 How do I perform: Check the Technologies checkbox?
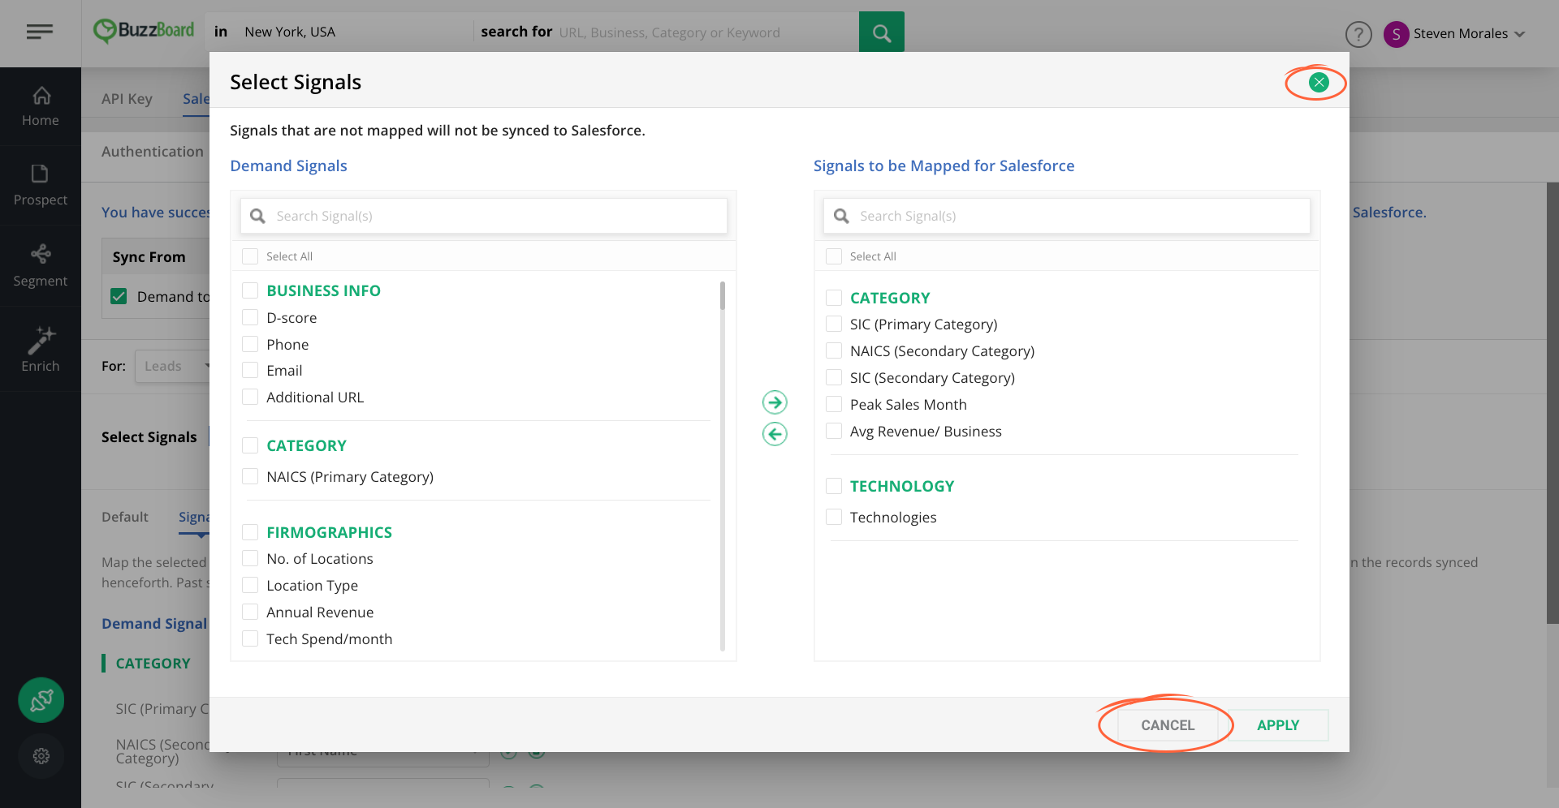point(834,517)
